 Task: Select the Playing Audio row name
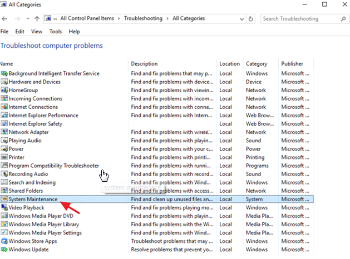pyautogui.click(x=25, y=141)
